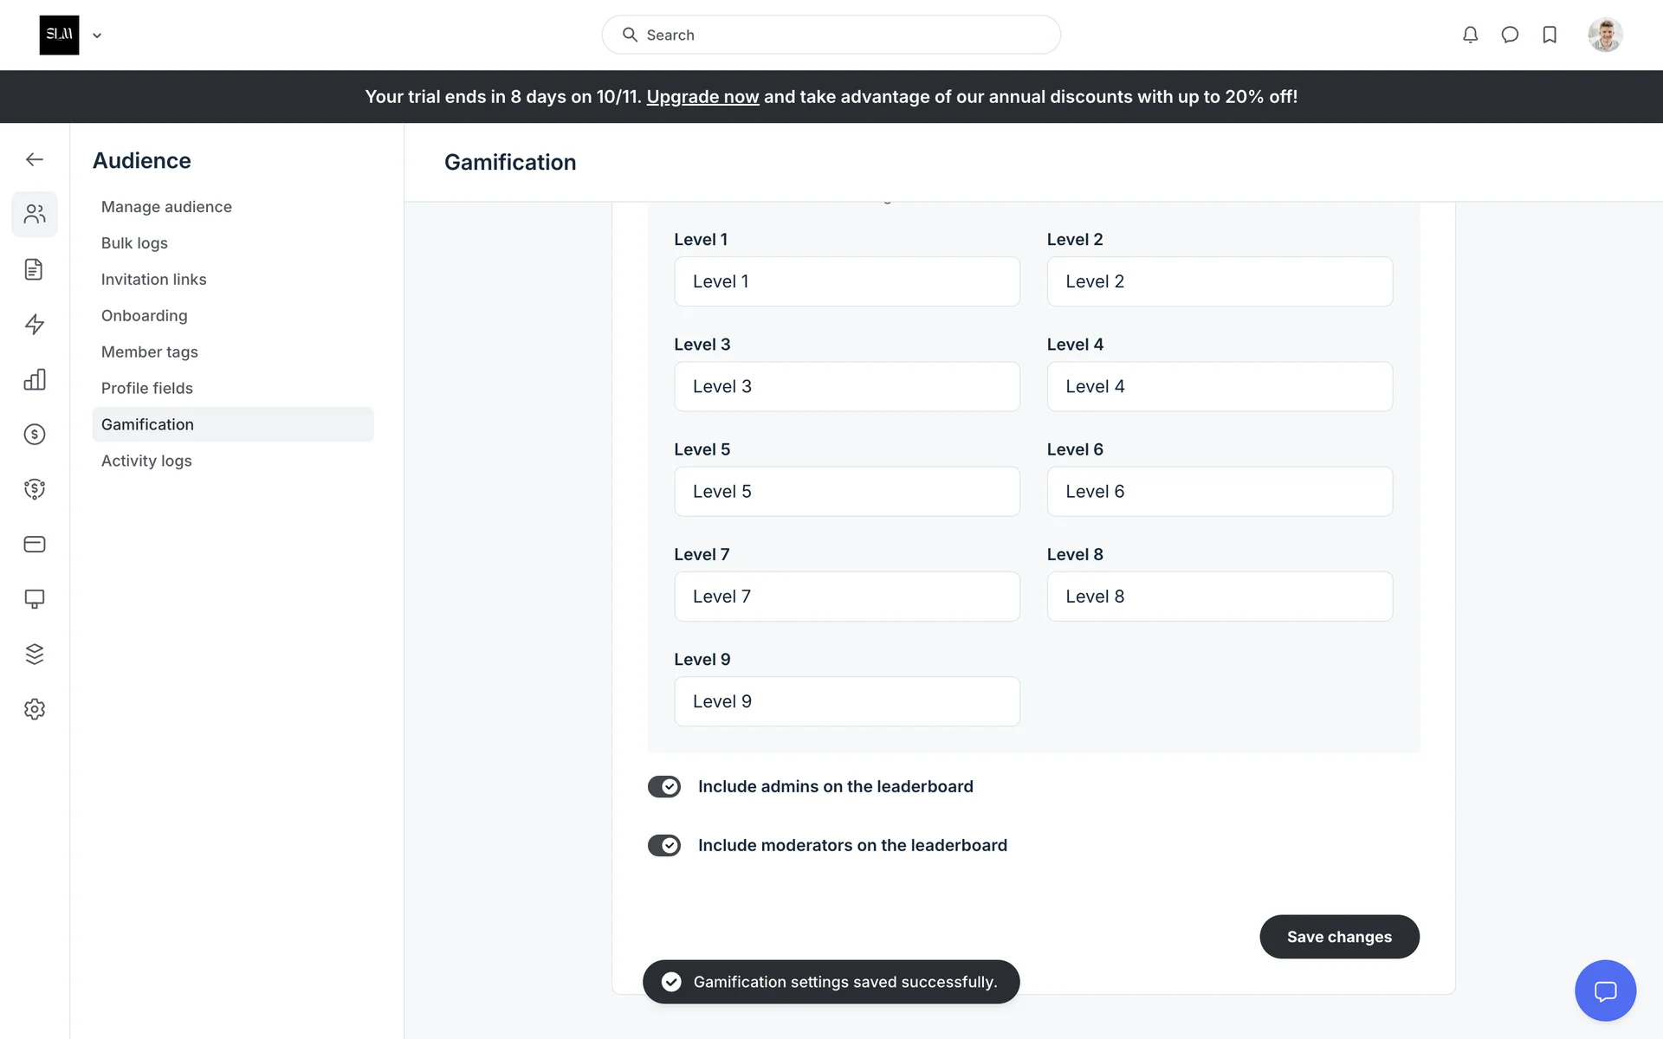Open the user profile avatar menu

point(1605,35)
